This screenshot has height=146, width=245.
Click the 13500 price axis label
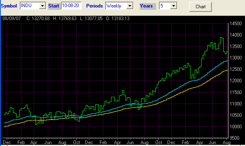236,46
